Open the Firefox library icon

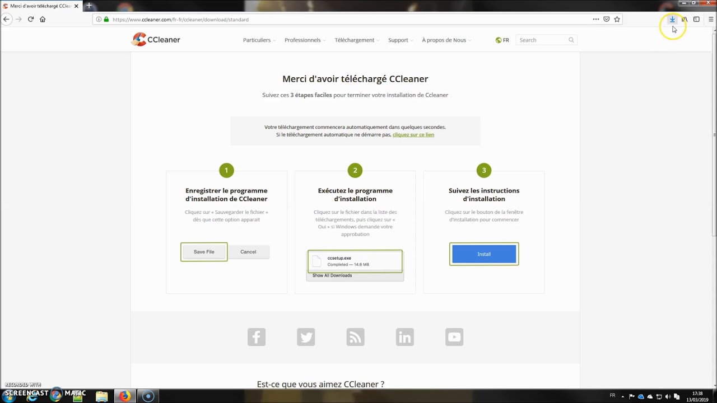click(685, 19)
